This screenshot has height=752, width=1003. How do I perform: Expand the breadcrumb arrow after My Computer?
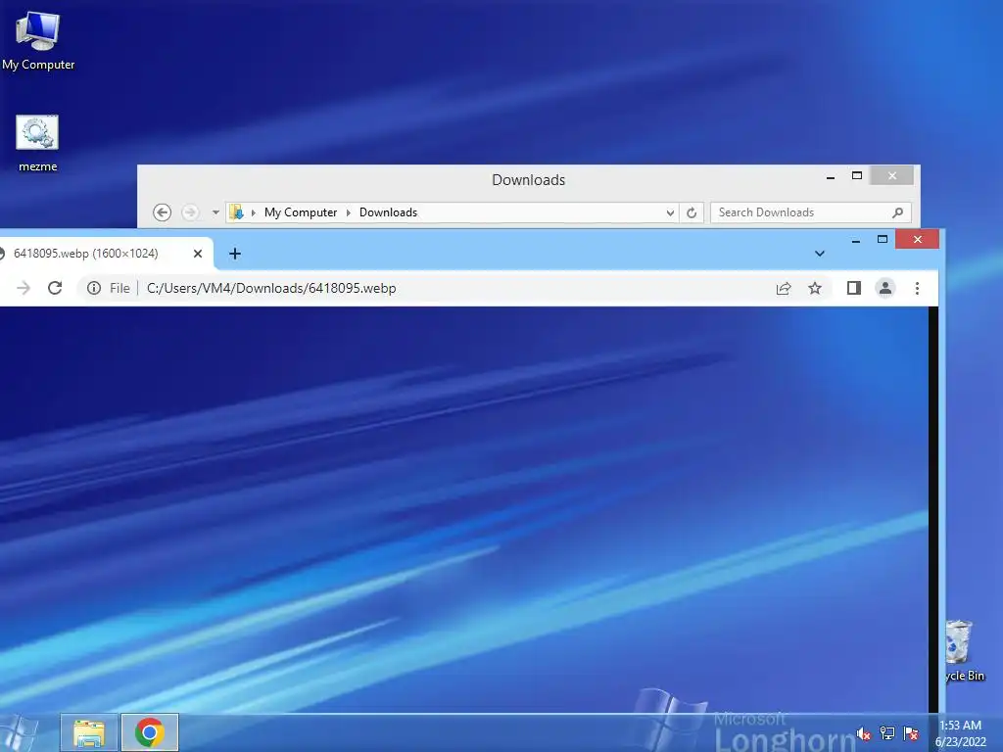[x=349, y=212]
